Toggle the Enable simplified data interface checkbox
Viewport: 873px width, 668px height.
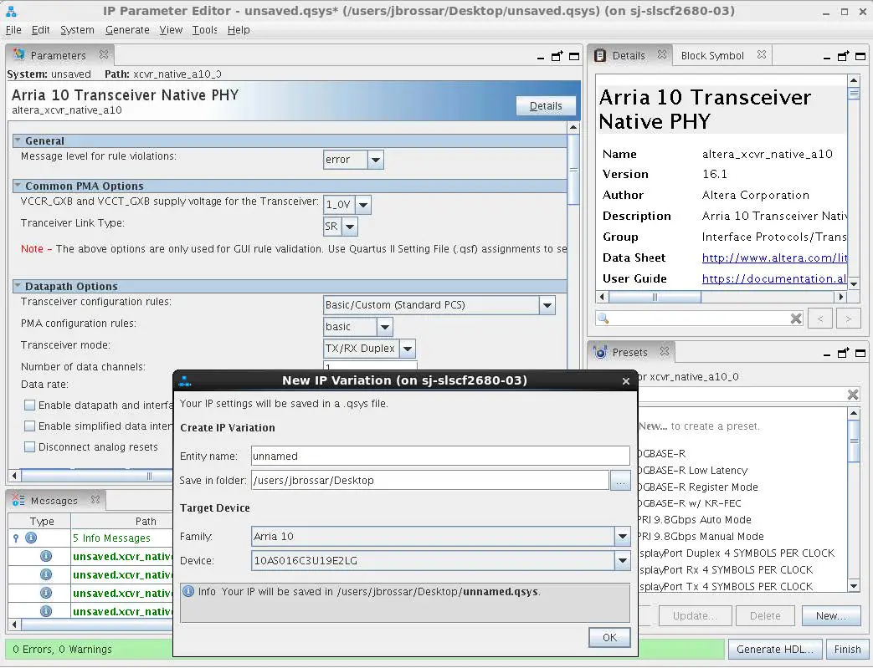coord(29,426)
